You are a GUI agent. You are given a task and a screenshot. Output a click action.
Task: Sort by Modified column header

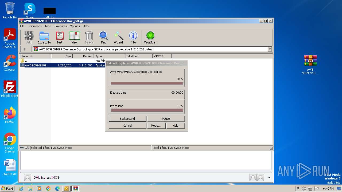(x=139, y=56)
